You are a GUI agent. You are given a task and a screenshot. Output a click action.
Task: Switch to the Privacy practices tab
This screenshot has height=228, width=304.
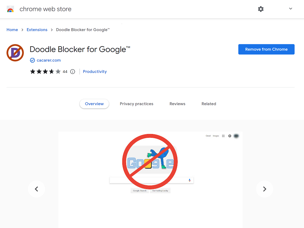pos(137,104)
